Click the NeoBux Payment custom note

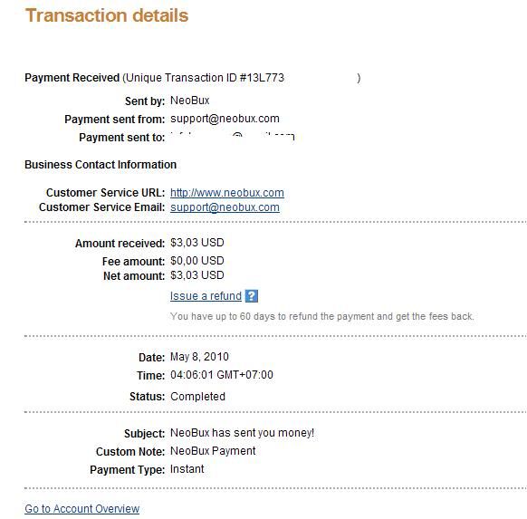(x=213, y=451)
